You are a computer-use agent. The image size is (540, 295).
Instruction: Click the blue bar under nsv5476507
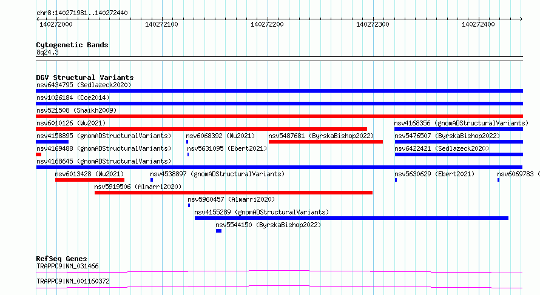click(459, 142)
